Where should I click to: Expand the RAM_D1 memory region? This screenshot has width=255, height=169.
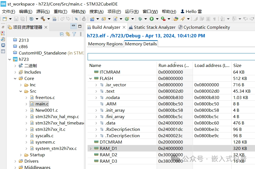point(90,148)
